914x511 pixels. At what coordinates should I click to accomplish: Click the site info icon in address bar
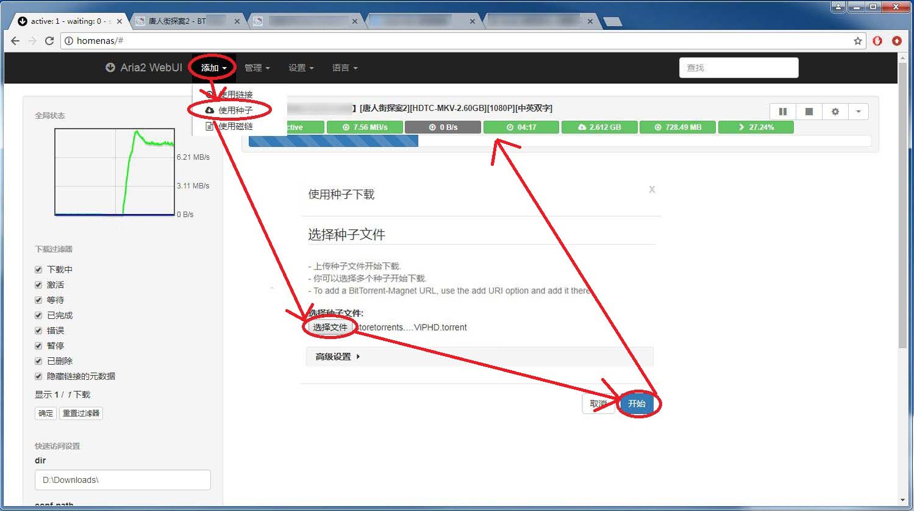point(69,41)
